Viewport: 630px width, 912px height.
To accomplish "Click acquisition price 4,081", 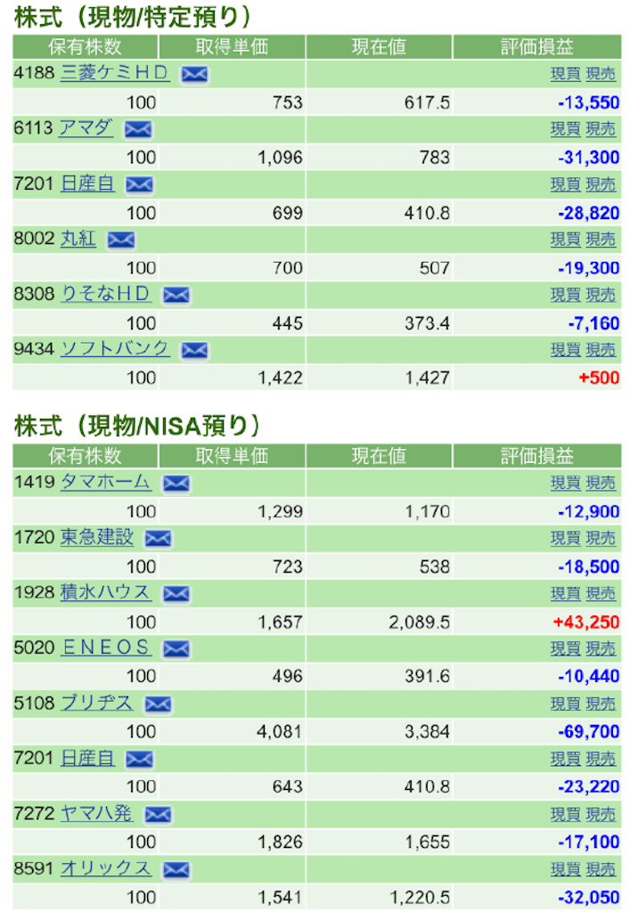I will pos(280,732).
